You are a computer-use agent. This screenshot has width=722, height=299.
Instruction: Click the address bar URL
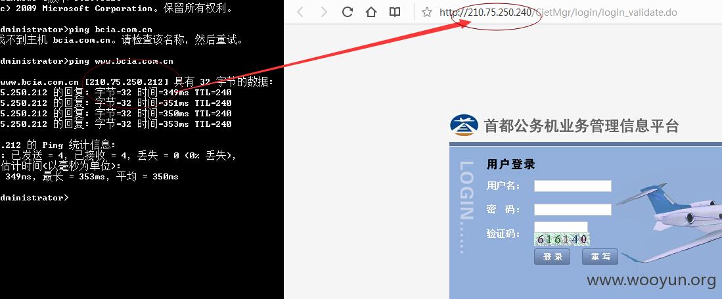[558, 12]
